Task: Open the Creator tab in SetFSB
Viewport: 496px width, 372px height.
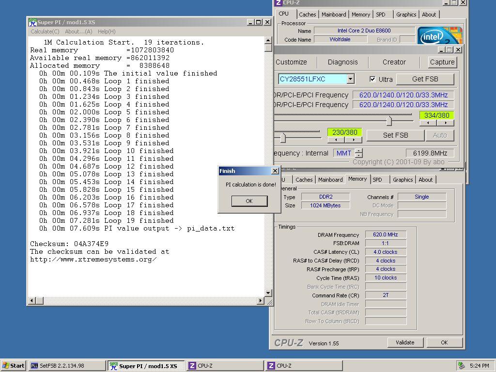Action: click(394, 62)
